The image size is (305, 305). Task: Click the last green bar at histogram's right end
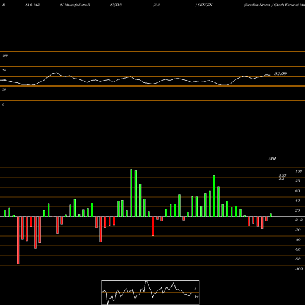271,215
